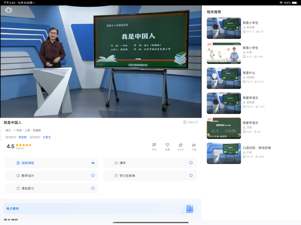Select the 课件 radio circle

(191, 163)
